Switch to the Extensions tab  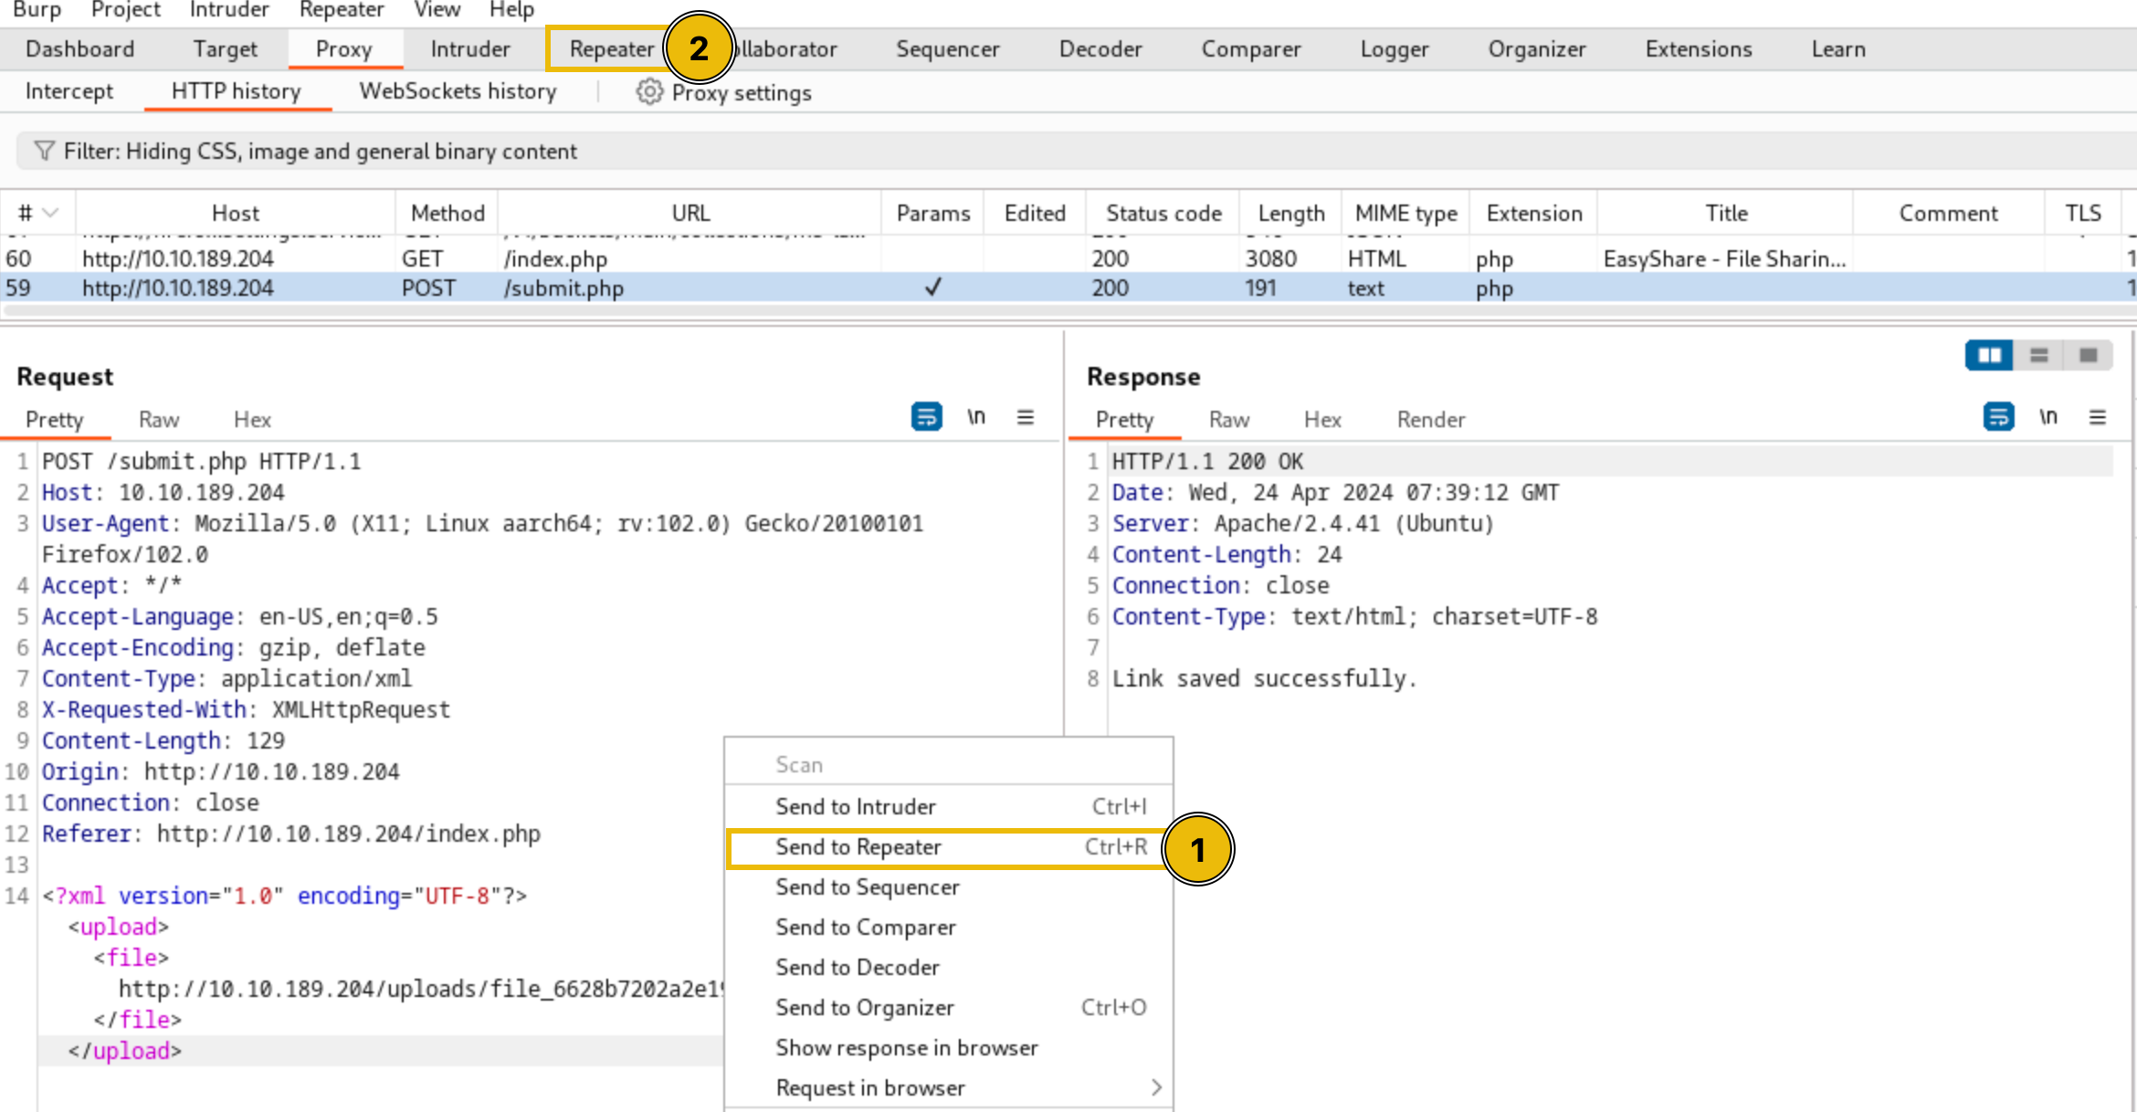pyautogui.click(x=1699, y=49)
